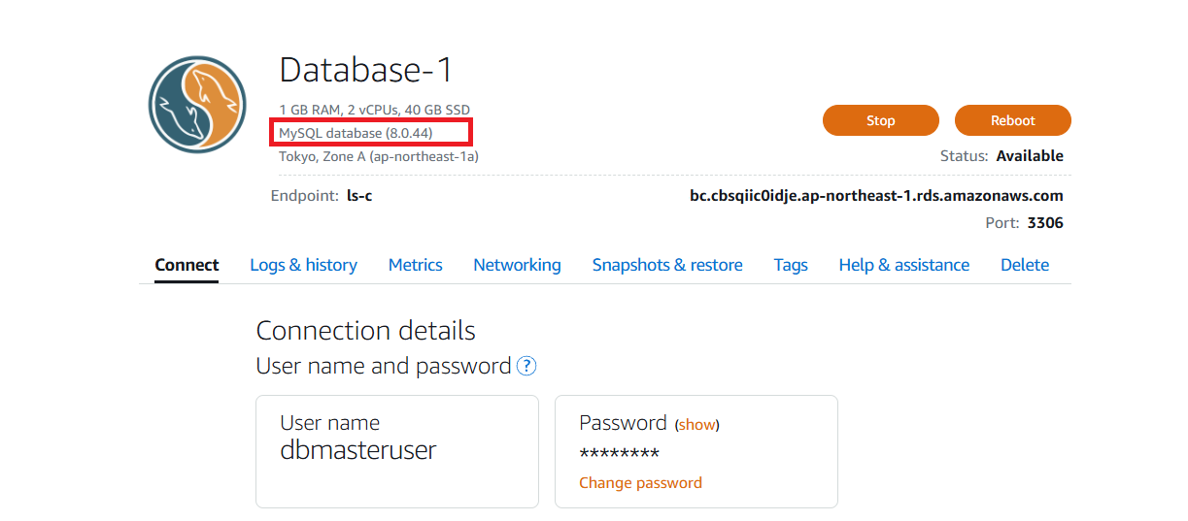This screenshot has height=521, width=1188.
Task: Click the Change password link
Action: click(640, 483)
